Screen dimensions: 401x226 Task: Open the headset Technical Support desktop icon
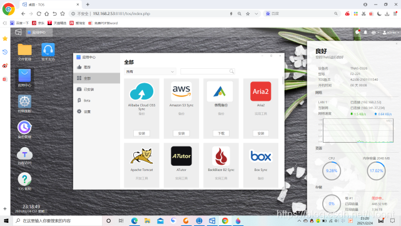click(48, 49)
